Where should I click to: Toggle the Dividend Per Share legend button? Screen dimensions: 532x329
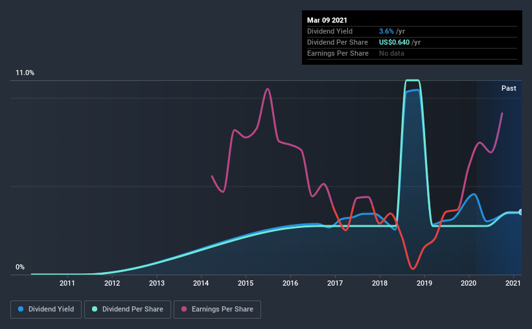click(x=128, y=310)
